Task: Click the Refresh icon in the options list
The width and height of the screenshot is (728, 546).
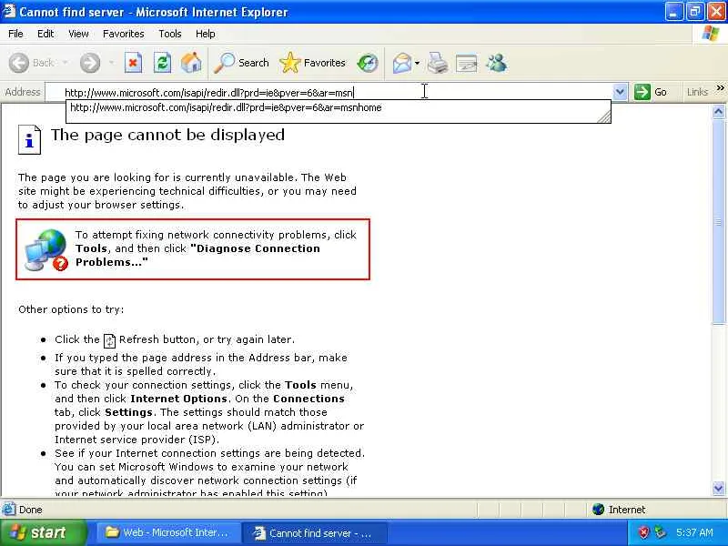Action: pyautogui.click(x=109, y=340)
